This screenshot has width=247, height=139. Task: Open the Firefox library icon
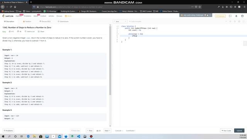click(x=227, y=7)
